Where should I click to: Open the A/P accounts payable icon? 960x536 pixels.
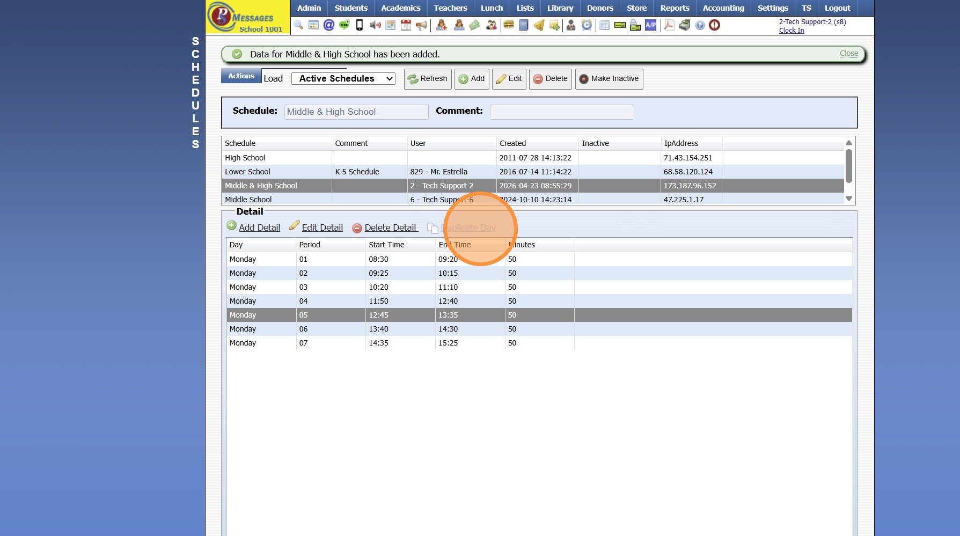click(x=650, y=25)
